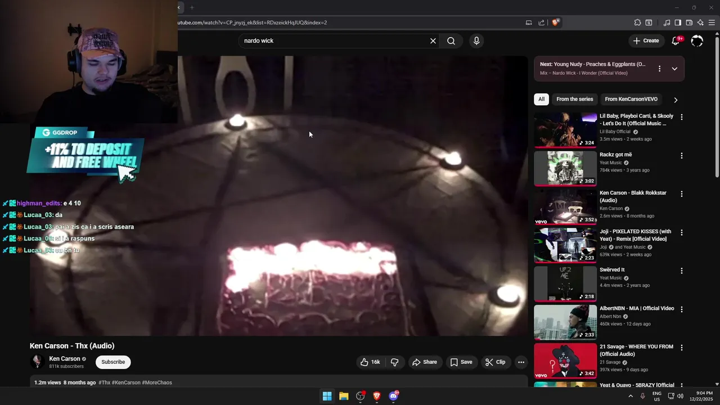Click the taskbar microphone tray icon
Viewport: 720px width, 405px height.
(x=643, y=396)
